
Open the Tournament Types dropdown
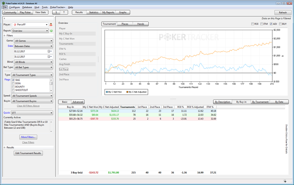32,75
